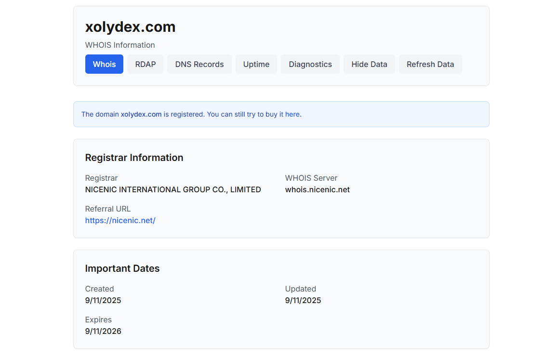Image resolution: width=558 pixels, height=358 pixels.
Task: Click the 9/11/2026 expiry date
Action: click(x=103, y=331)
